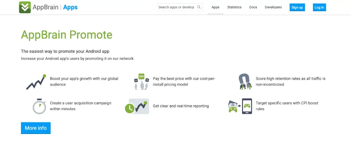Click the clock and chart reporting icon
The height and width of the screenshot is (142, 351).
coord(137,106)
